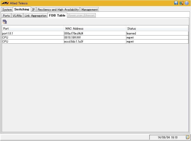Click the FDB table grid toolbar icon
The height and width of the screenshot is (141, 191).
[x=5, y=22]
